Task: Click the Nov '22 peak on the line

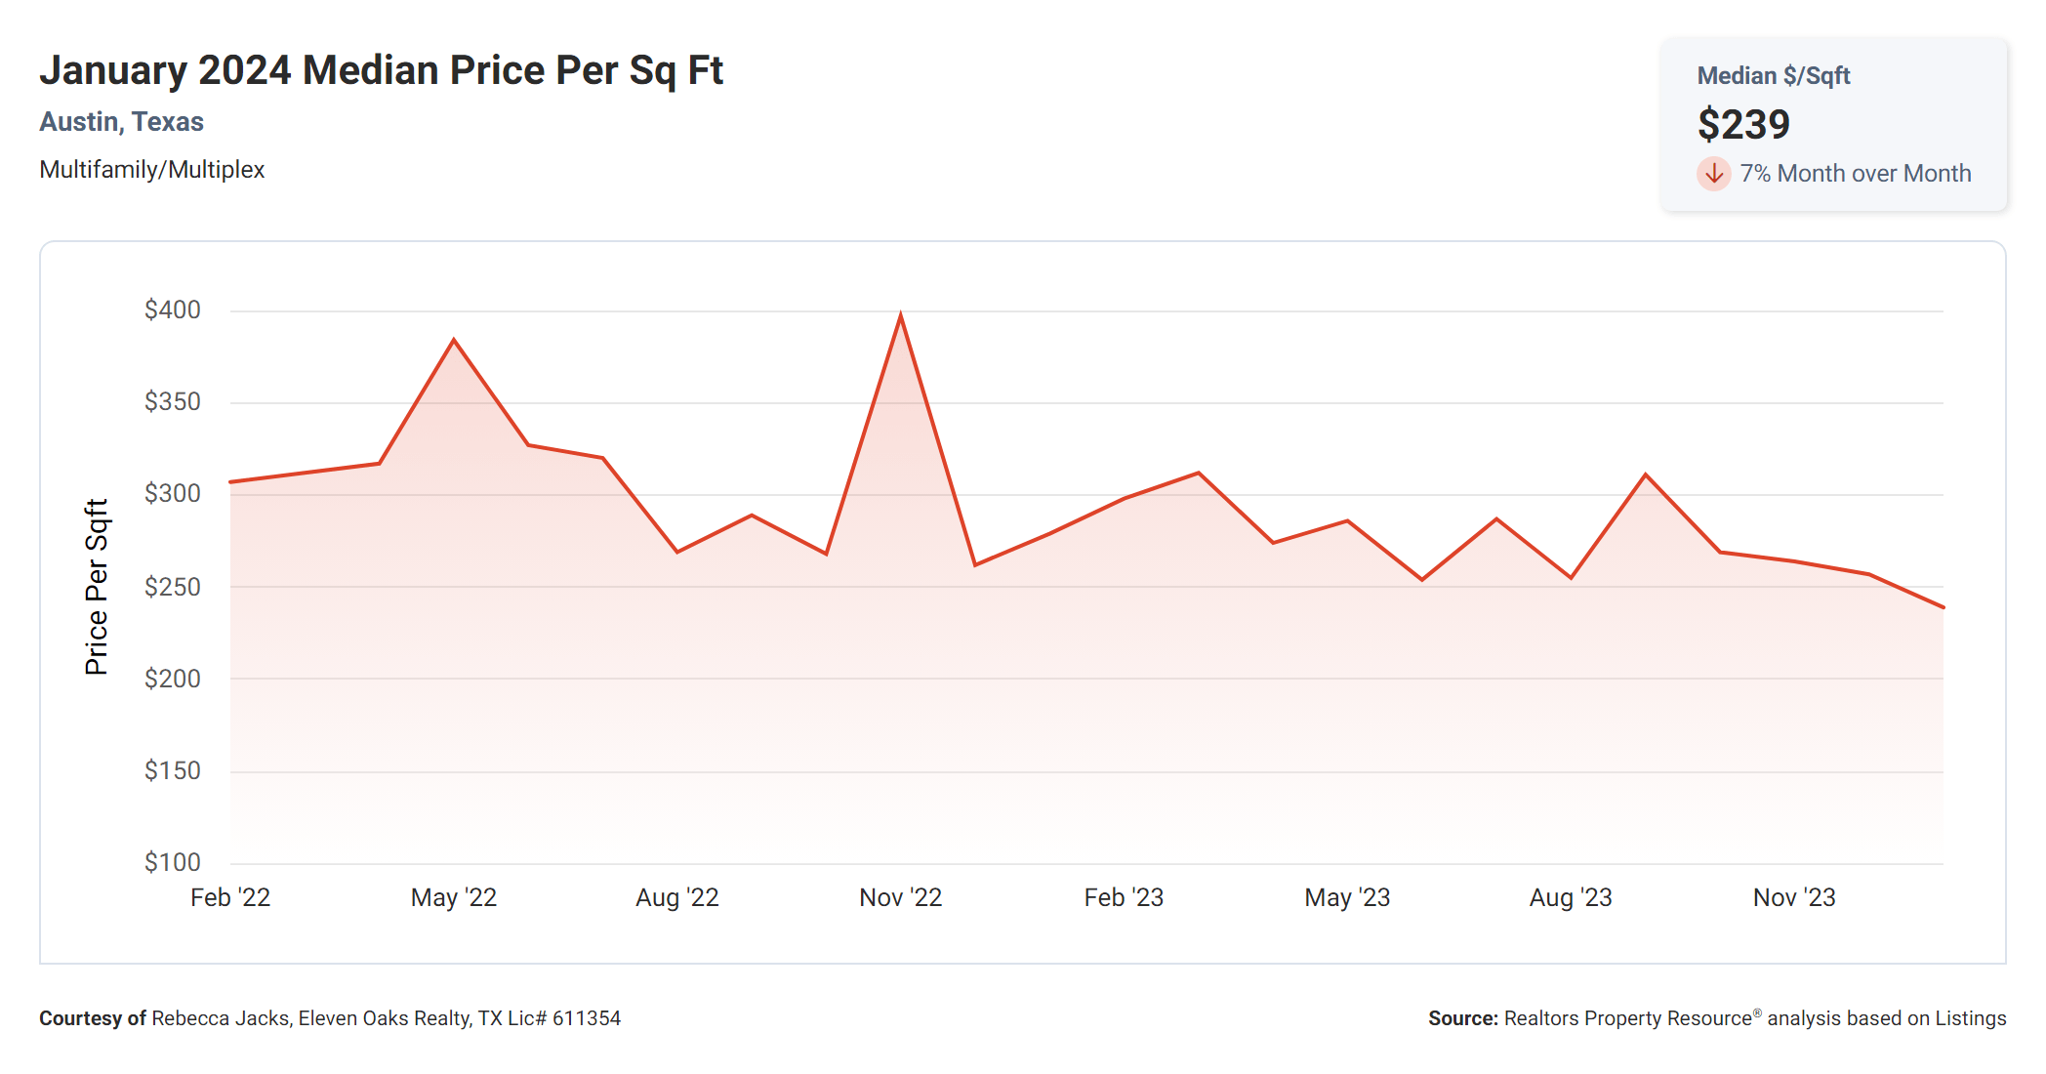Action: click(x=900, y=315)
